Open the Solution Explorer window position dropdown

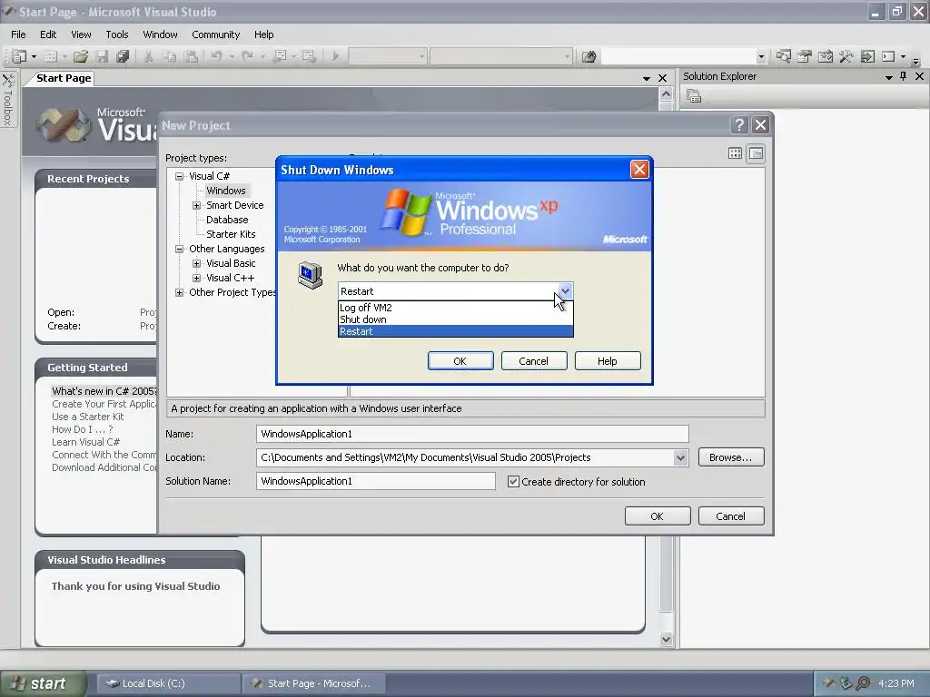(x=888, y=77)
